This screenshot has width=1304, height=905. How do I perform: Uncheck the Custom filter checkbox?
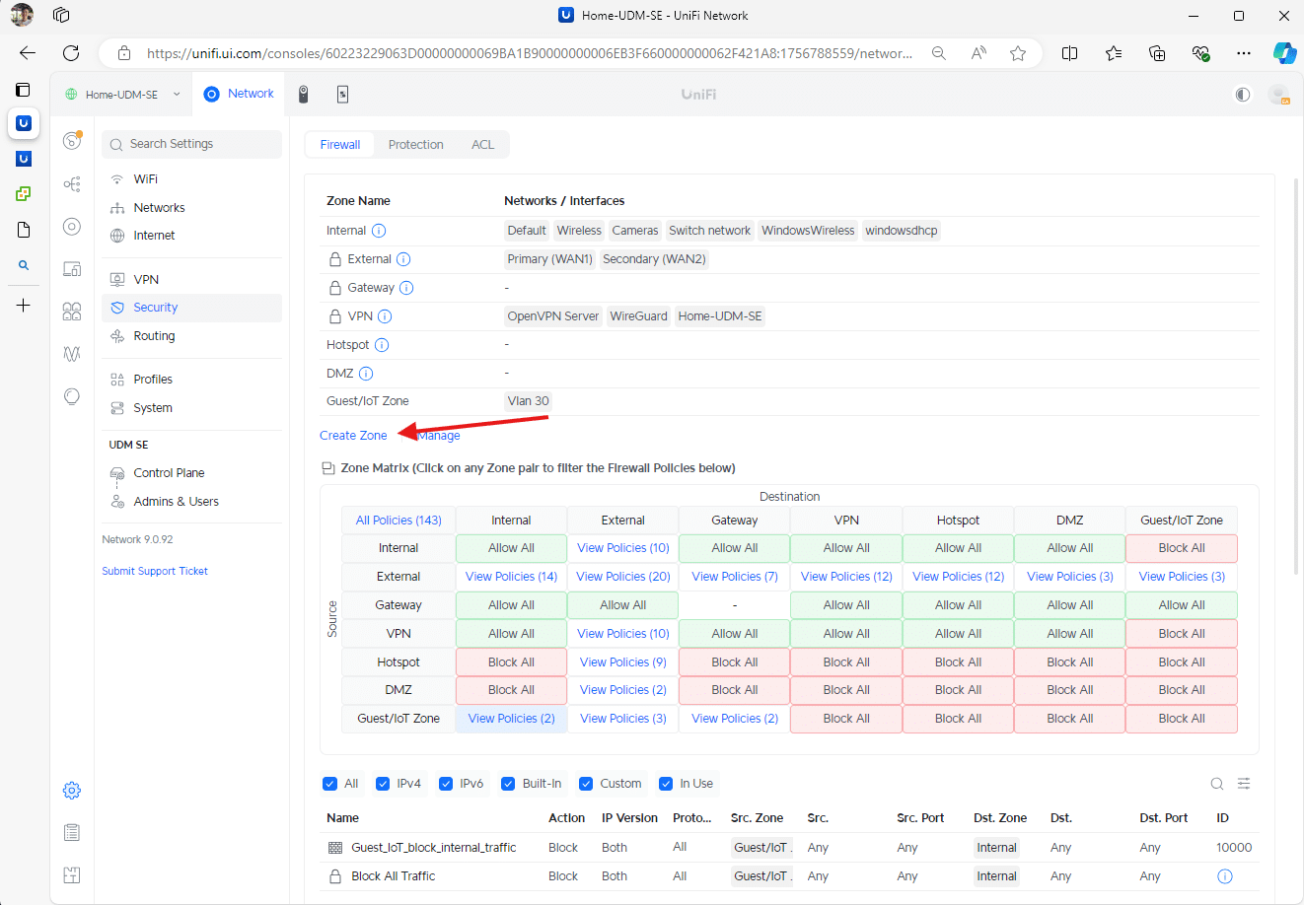[x=586, y=784]
